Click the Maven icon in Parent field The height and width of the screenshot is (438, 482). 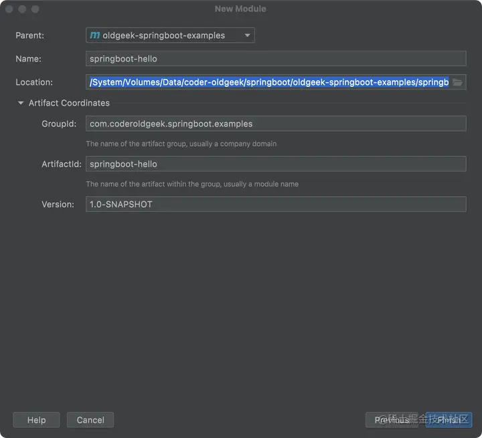[94, 35]
